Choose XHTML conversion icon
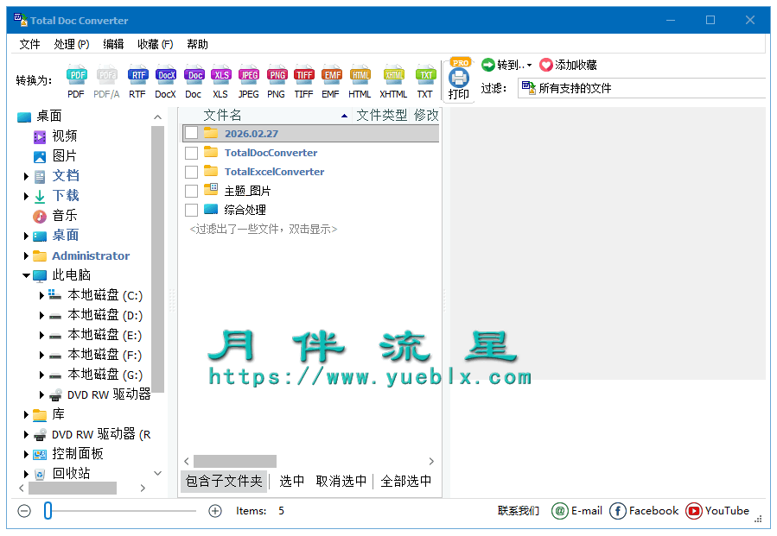Image resolution: width=777 pixels, height=536 pixels. [x=393, y=81]
